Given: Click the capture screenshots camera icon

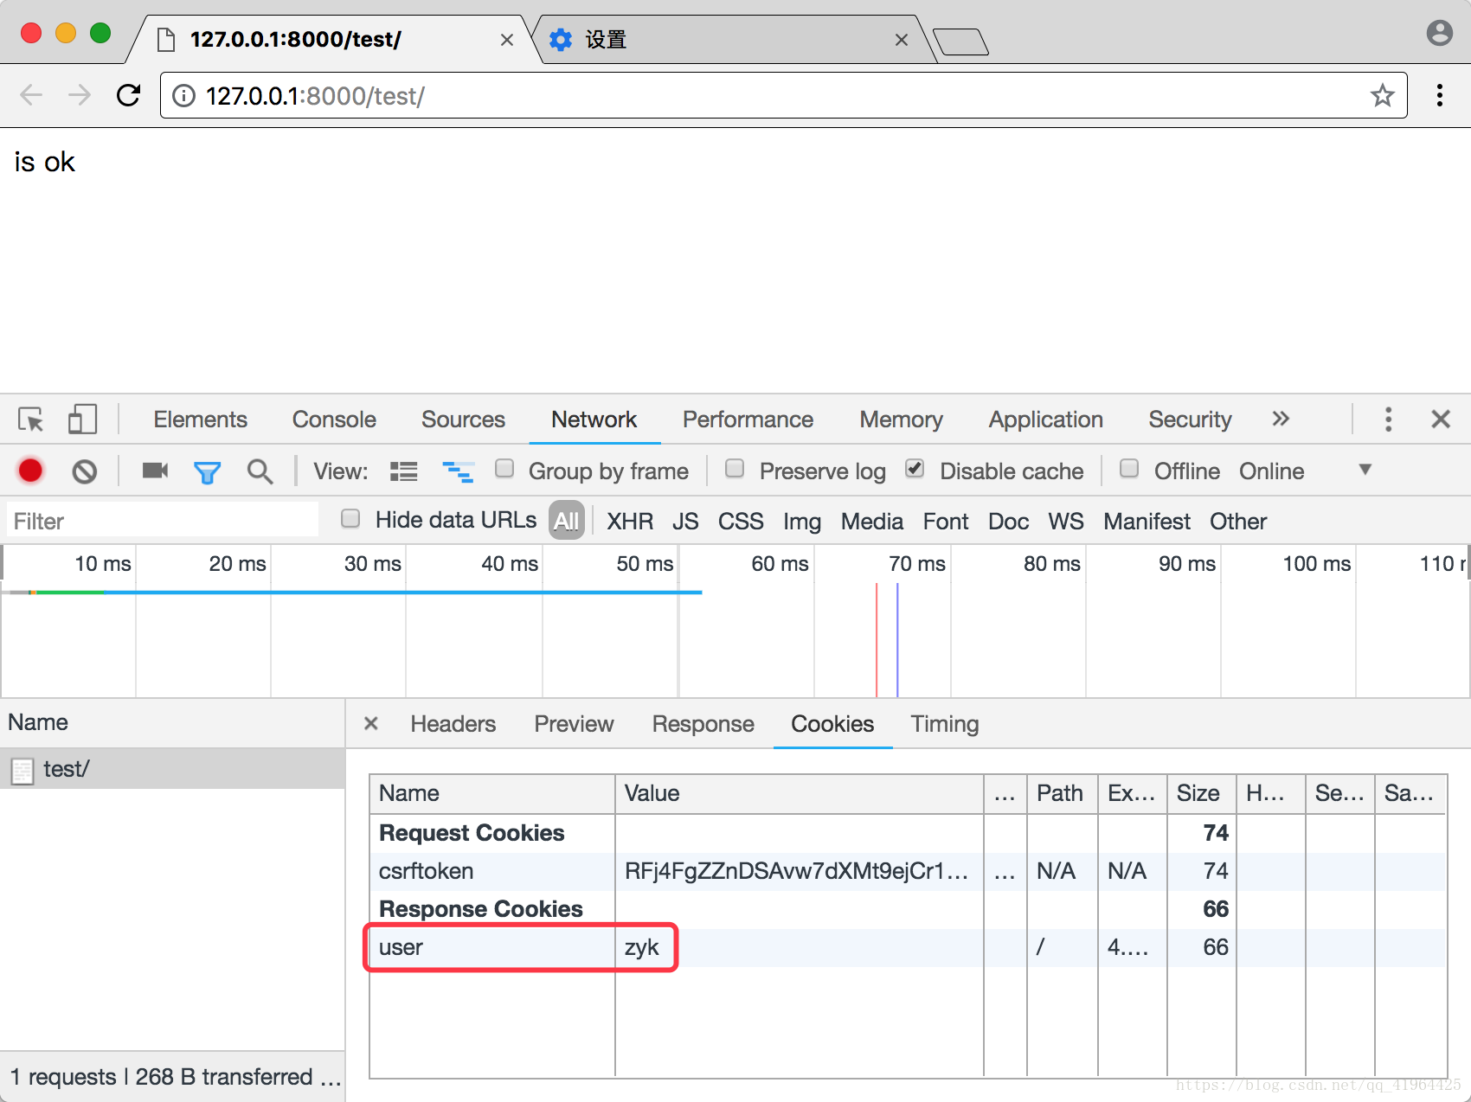Looking at the screenshot, I should [x=155, y=470].
